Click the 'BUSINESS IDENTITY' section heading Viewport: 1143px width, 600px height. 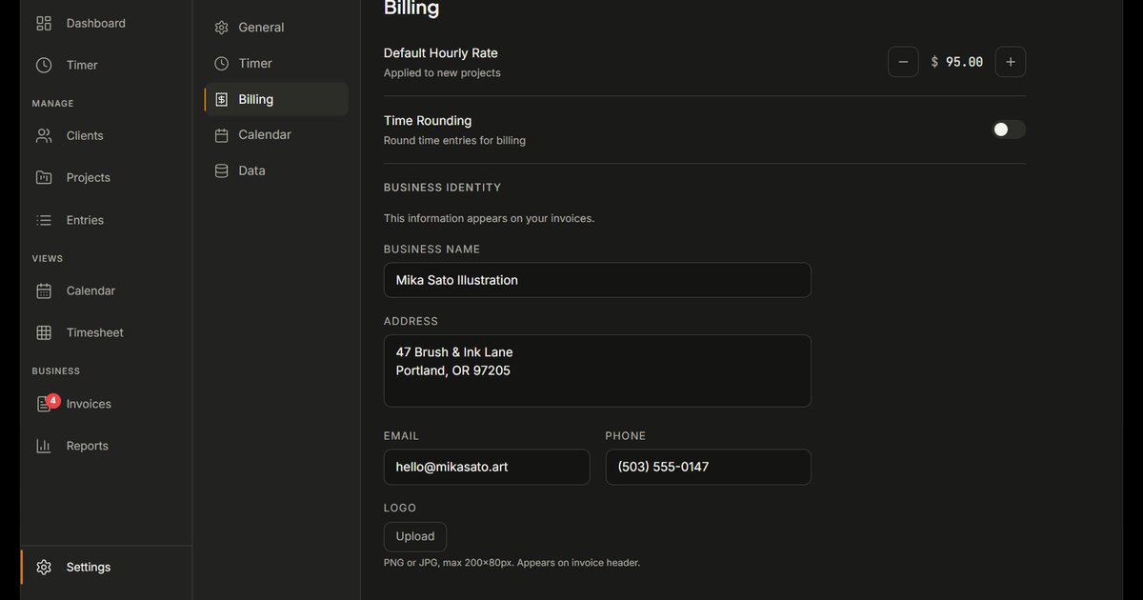[442, 188]
